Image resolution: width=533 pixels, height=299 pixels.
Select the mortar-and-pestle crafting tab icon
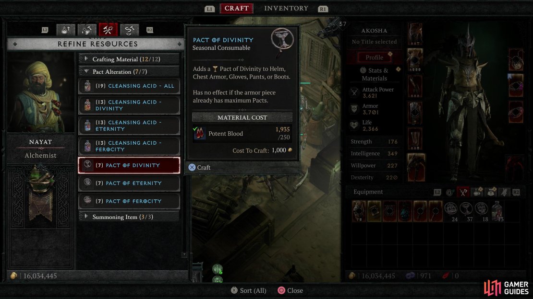tap(87, 30)
